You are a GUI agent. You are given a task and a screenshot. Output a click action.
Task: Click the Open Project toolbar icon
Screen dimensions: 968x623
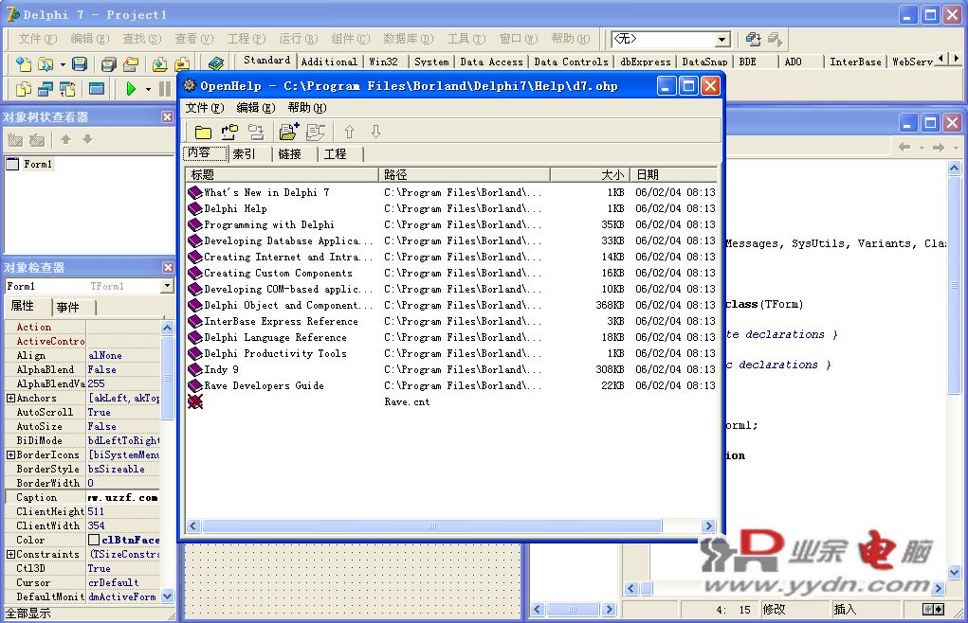tap(130, 64)
